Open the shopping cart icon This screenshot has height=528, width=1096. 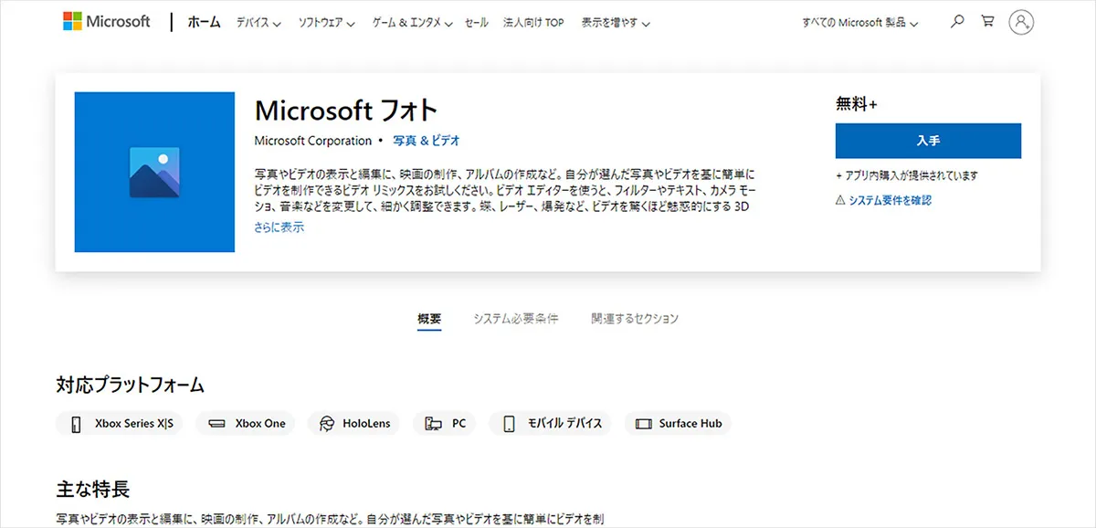(x=987, y=21)
